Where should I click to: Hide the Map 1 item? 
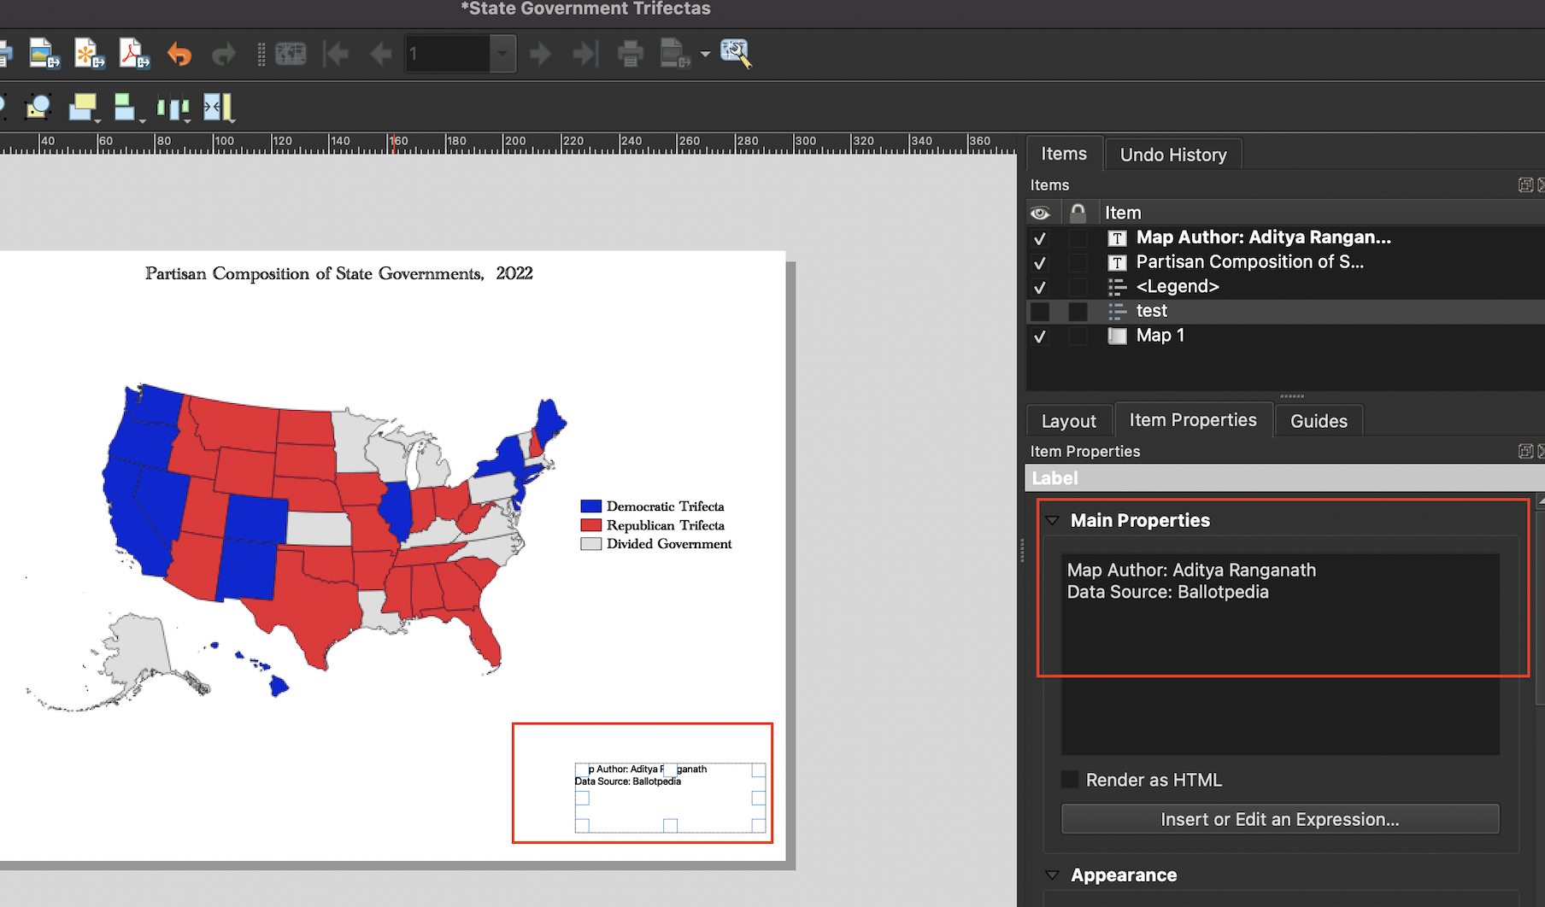[x=1040, y=336]
